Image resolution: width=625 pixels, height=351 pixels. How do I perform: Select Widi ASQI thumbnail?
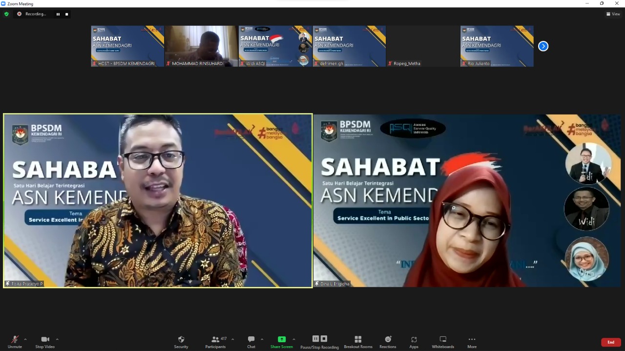(275, 46)
